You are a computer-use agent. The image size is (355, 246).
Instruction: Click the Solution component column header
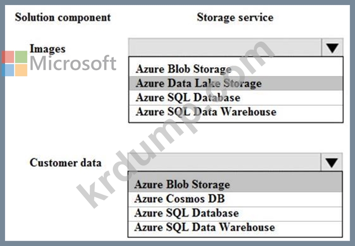[x=63, y=18]
